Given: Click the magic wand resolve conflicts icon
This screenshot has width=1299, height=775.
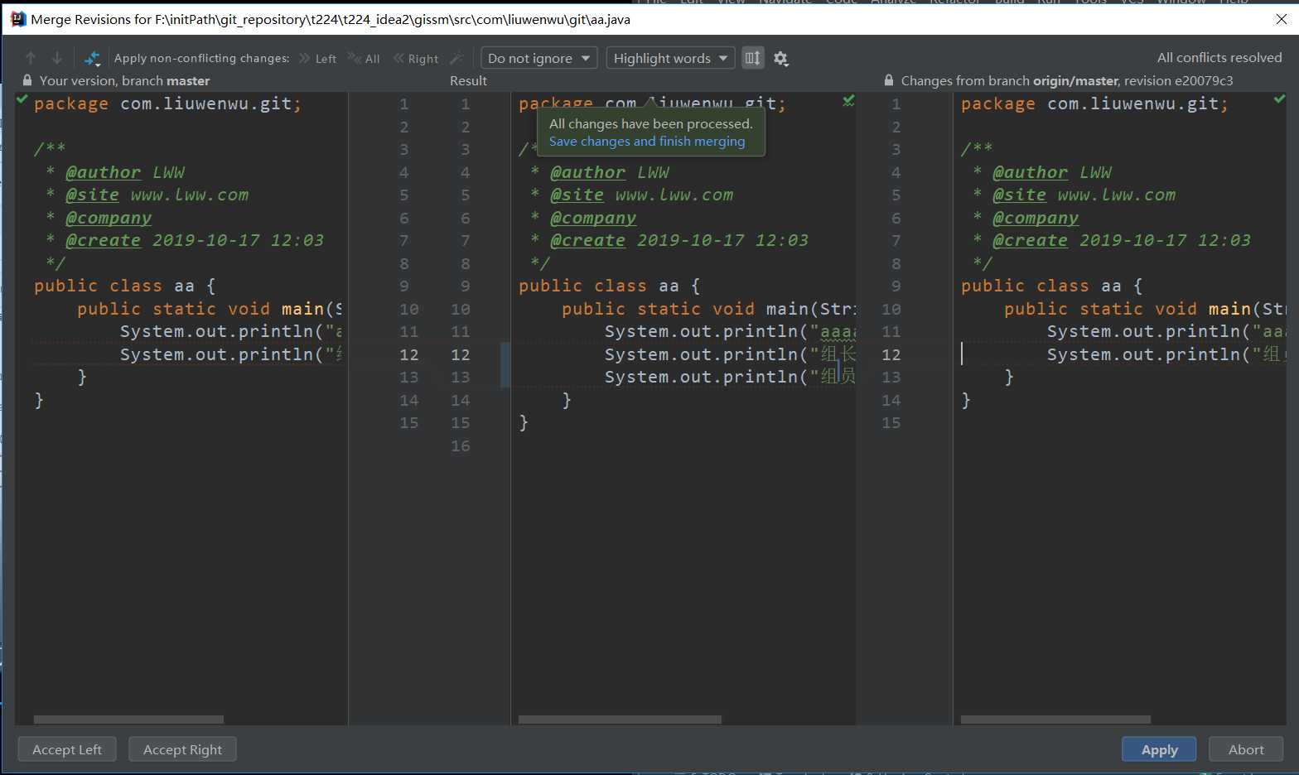Looking at the screenshot, I should tap(456, 58).
